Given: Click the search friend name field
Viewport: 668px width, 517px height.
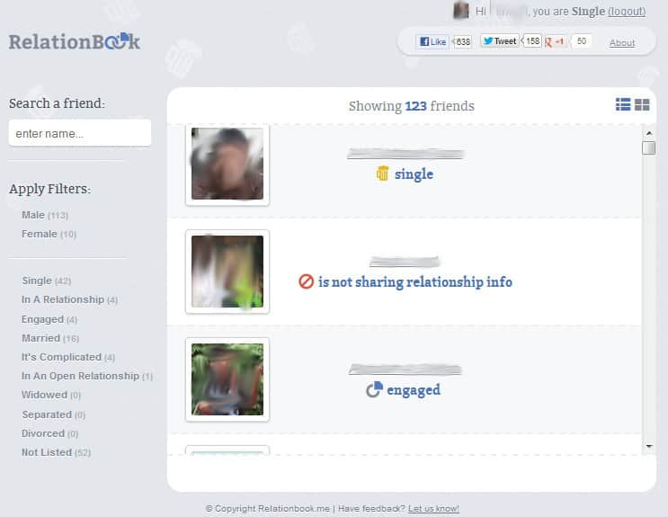Looking at the screenshot, I should pyautogui.click(x=79, y=133).
